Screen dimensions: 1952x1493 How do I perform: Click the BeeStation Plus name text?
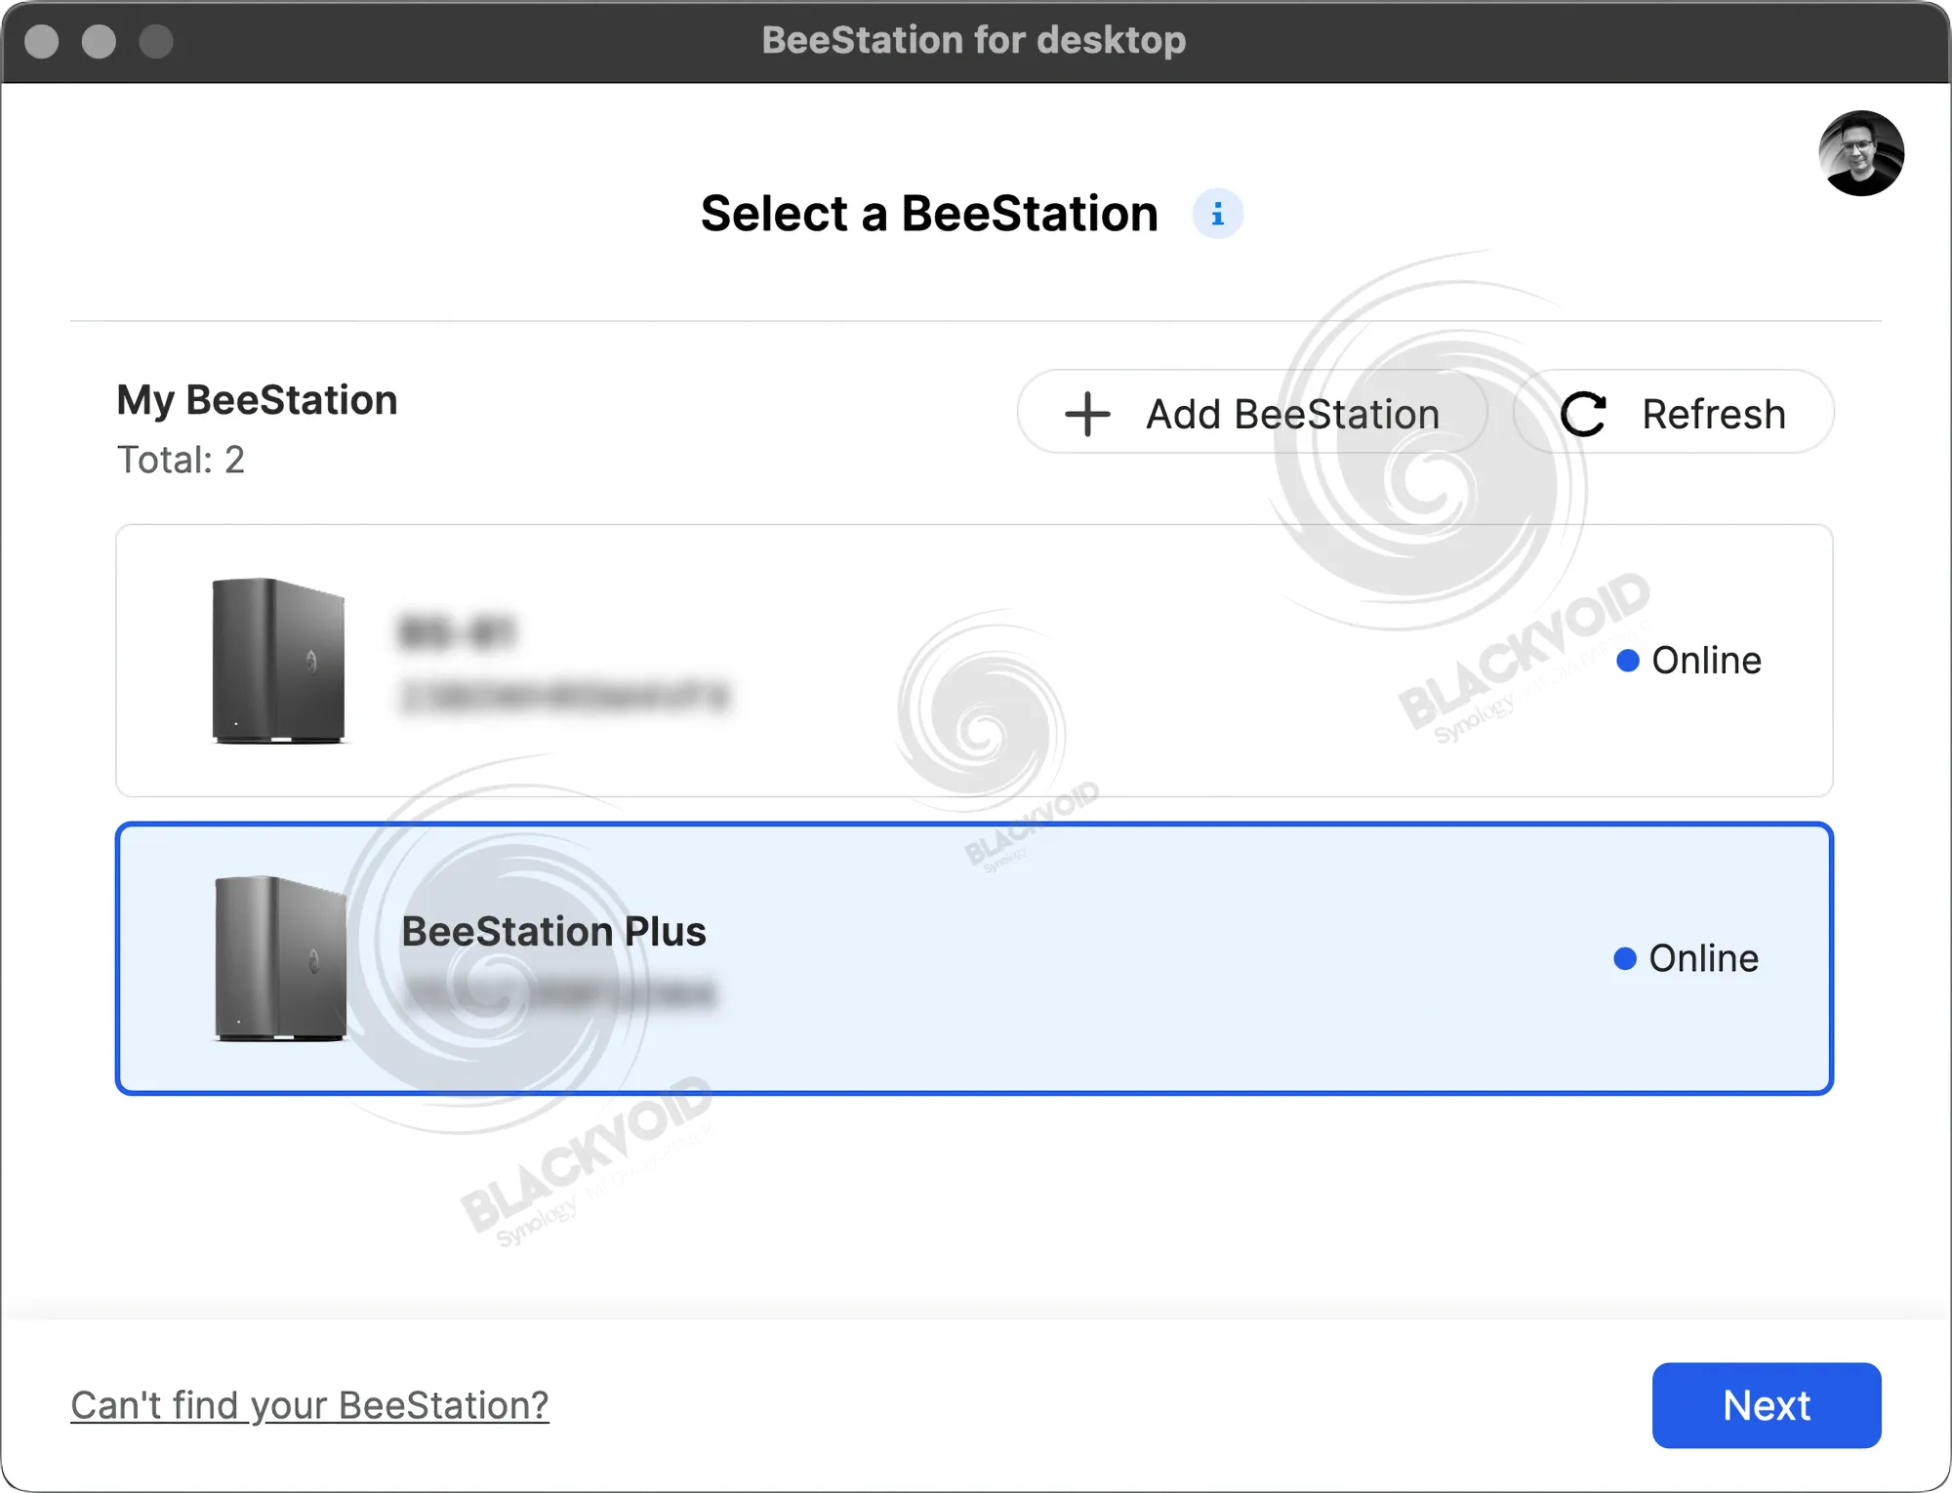[x=553, y=931]
